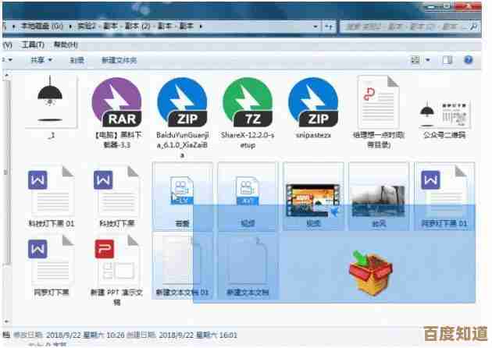Change the view with the view icon
The height and width of the screenshot is (348, 492).
point(415,59)
